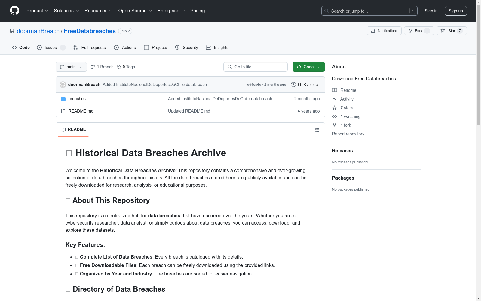Open the Insights tab
Screen dimensions: 481x301
(217, 48)
